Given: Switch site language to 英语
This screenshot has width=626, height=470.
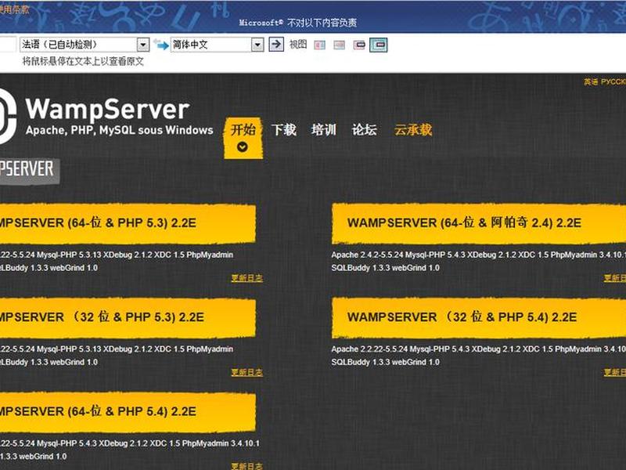Looking at the screenshot, I should (591, 81).
